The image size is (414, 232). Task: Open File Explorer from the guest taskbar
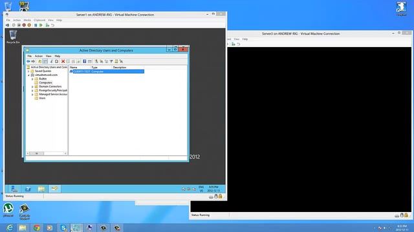coord(41,189)
